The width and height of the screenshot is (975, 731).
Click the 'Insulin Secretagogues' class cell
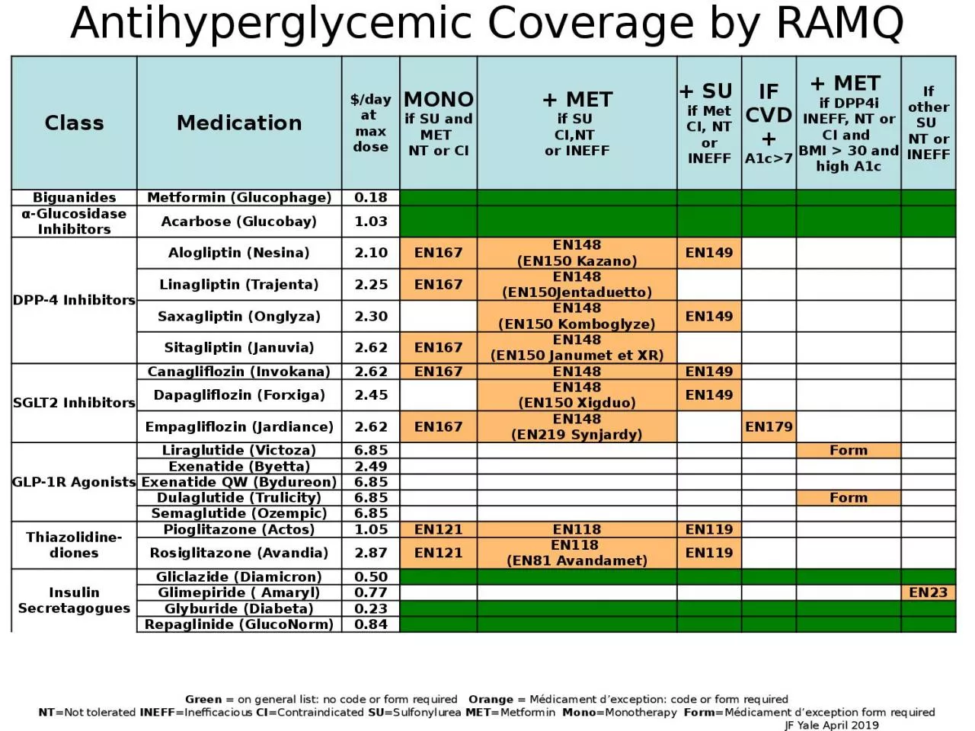tap(74, 600)
